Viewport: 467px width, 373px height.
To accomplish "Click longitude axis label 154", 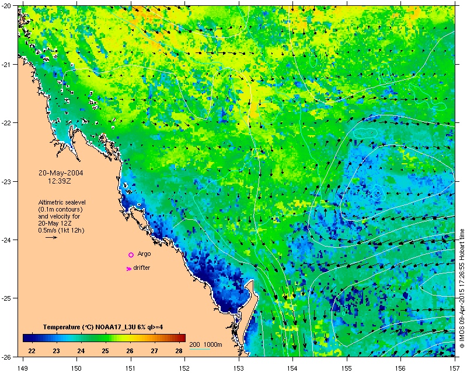I will coord(293,368).
